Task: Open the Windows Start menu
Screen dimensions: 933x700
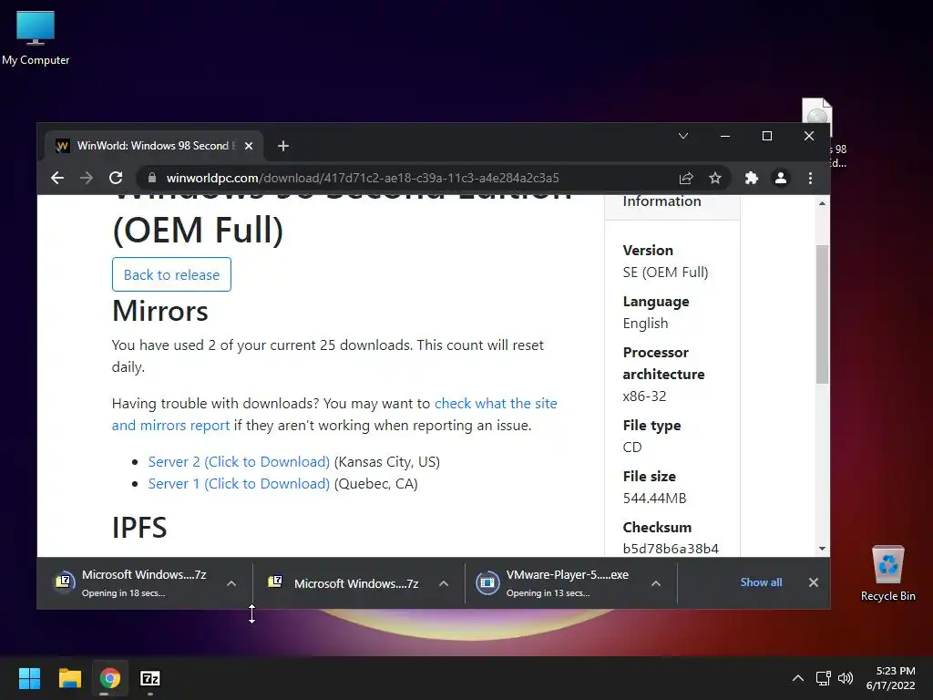Action: (x=29, y=678)
